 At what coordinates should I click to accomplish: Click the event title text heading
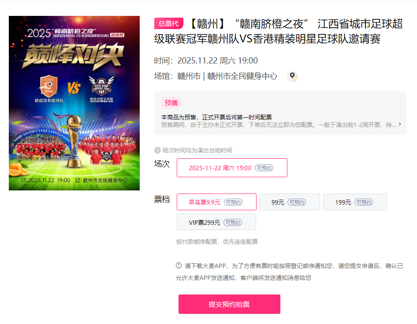tap(279, 31)
